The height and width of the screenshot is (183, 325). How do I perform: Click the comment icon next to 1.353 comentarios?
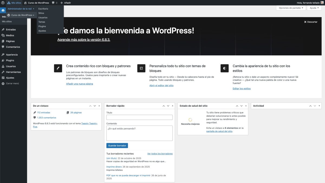[34, 117]
